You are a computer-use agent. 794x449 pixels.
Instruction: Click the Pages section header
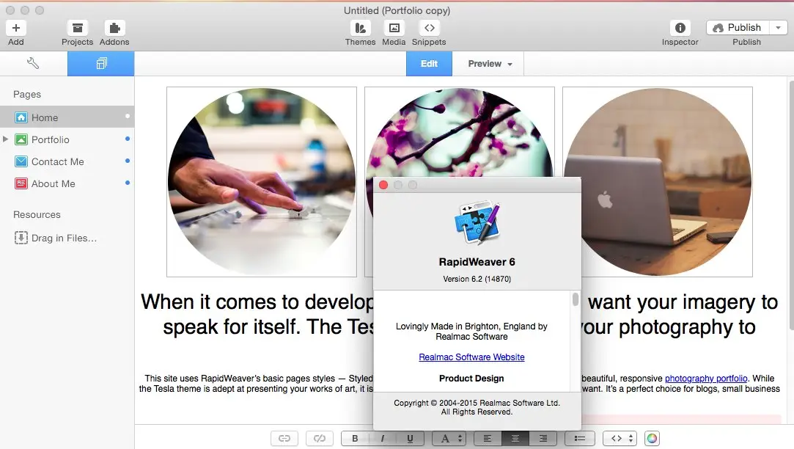pos(27,94)
